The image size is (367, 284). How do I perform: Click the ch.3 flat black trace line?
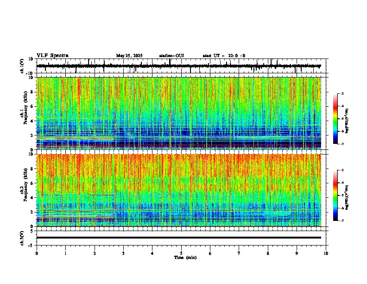click(x=179, y=238)
